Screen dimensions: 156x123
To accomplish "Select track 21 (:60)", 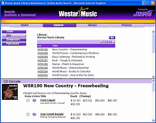I will [x=100, y=100].
